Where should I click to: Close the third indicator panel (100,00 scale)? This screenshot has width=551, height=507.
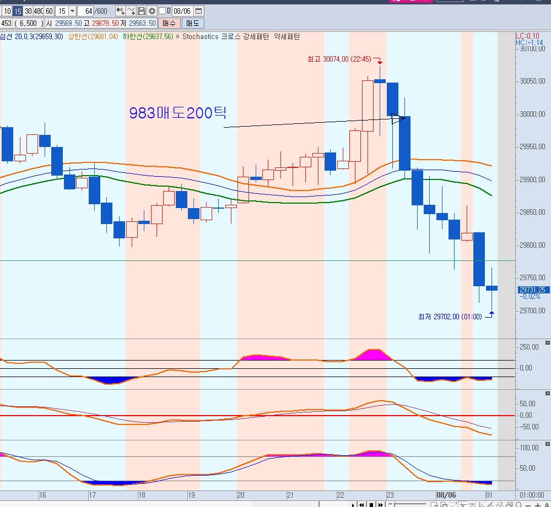548,444
